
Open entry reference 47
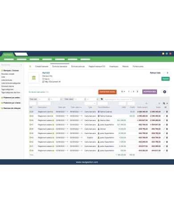[31, 125]
